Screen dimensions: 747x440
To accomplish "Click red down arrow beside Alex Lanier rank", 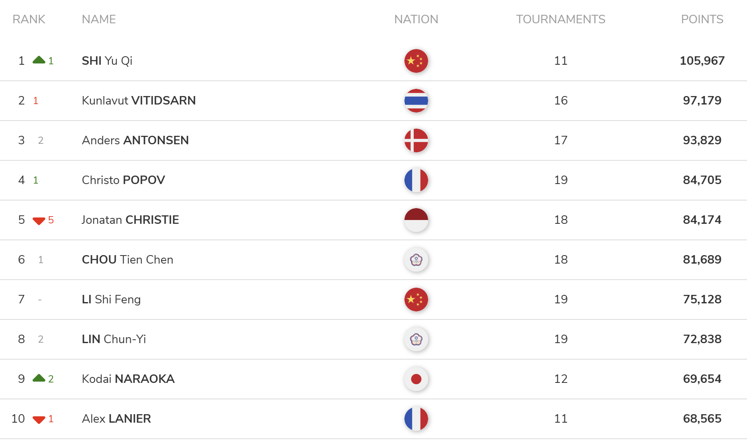I will click(39, 419).
